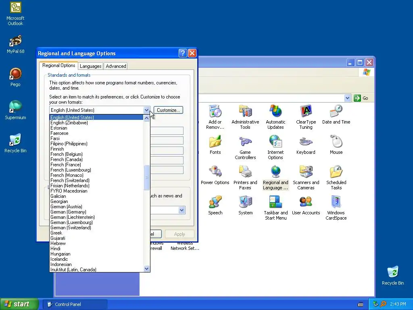Choose FYRO Macedonian from the list
Viewport: 413px width, 310px height.
[x=96, y=191]
